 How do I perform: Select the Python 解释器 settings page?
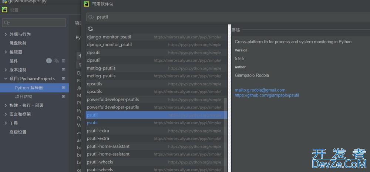34,88
